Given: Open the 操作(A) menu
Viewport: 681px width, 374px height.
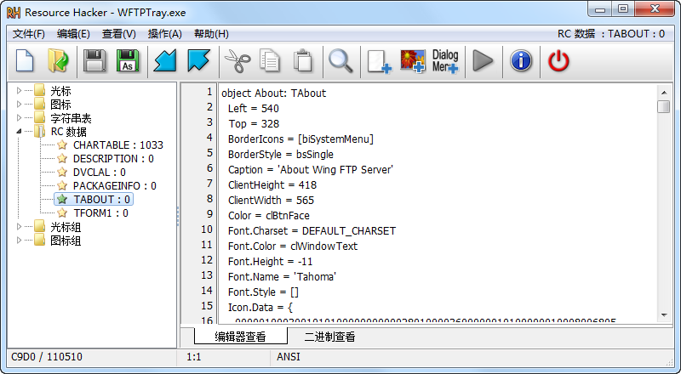Looking at the screenshot, I should [x=164, y=34].
